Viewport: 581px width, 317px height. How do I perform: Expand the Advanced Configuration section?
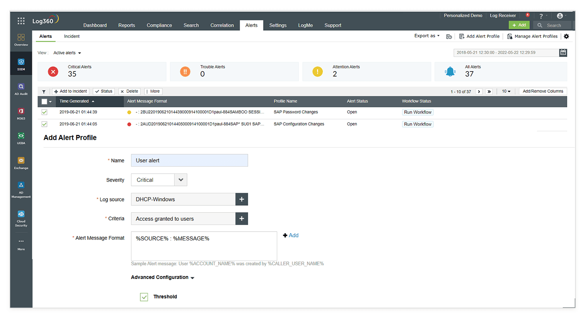tap(162, 277)
